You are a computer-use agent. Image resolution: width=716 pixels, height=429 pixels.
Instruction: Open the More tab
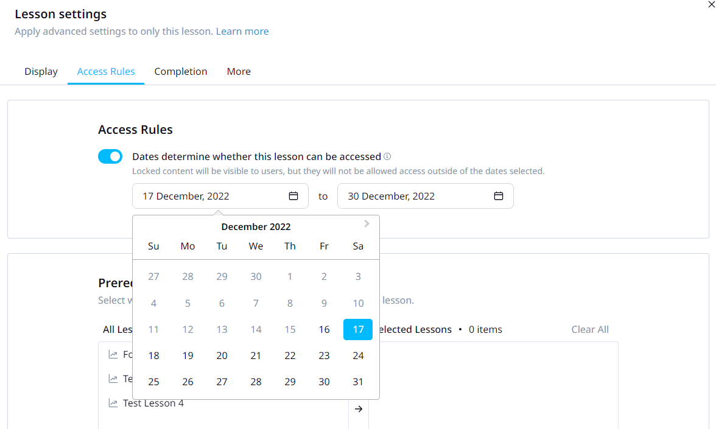coord(239,71)
